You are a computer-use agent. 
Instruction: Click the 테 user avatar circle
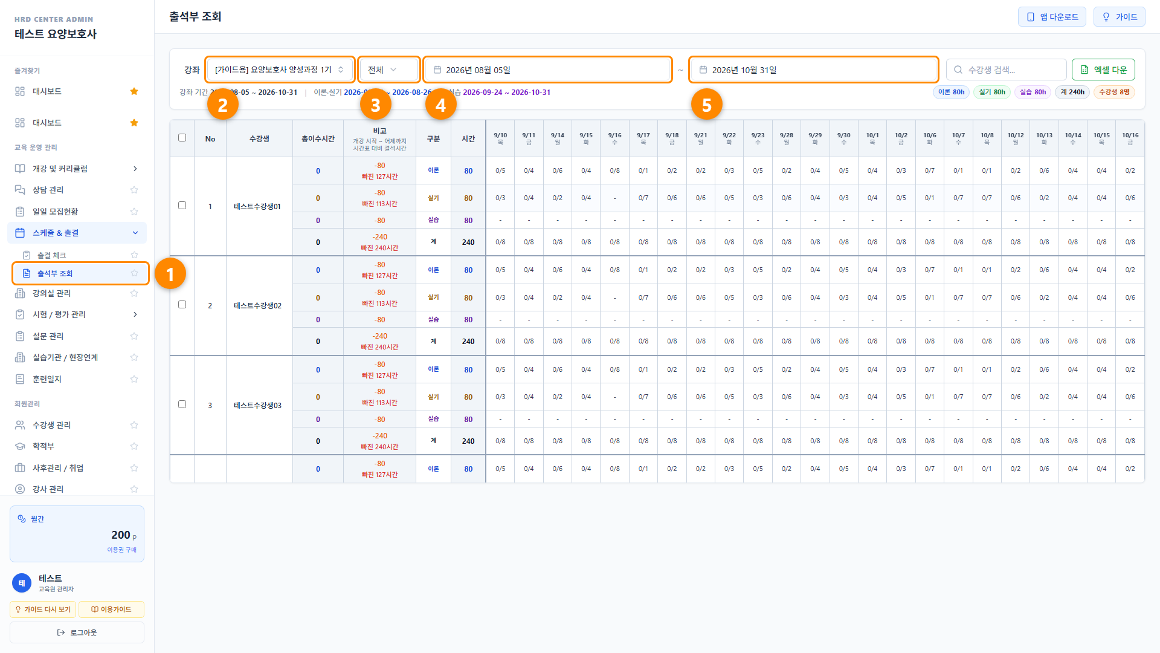pos(22,583)
